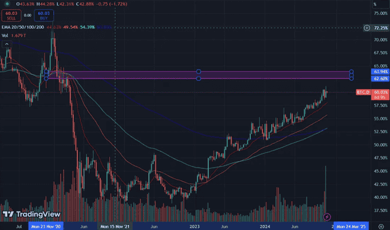Select the Vol 1.679 T indicator label
This screenshot has width=390, height=230.
tap(14, 35)
